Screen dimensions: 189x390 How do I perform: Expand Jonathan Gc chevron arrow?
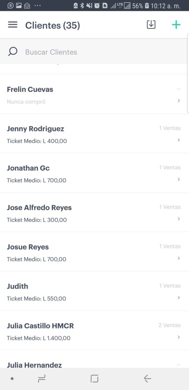pos(179,180)
